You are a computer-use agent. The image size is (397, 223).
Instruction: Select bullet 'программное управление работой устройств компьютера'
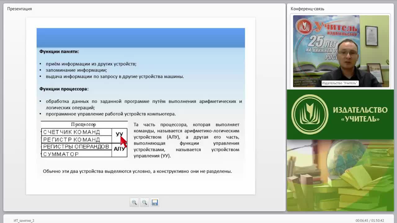tap(111, 114)
